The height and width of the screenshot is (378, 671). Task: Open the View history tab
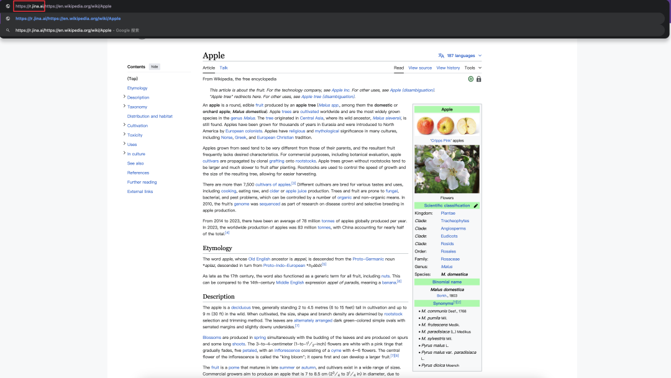coord(448,68)
